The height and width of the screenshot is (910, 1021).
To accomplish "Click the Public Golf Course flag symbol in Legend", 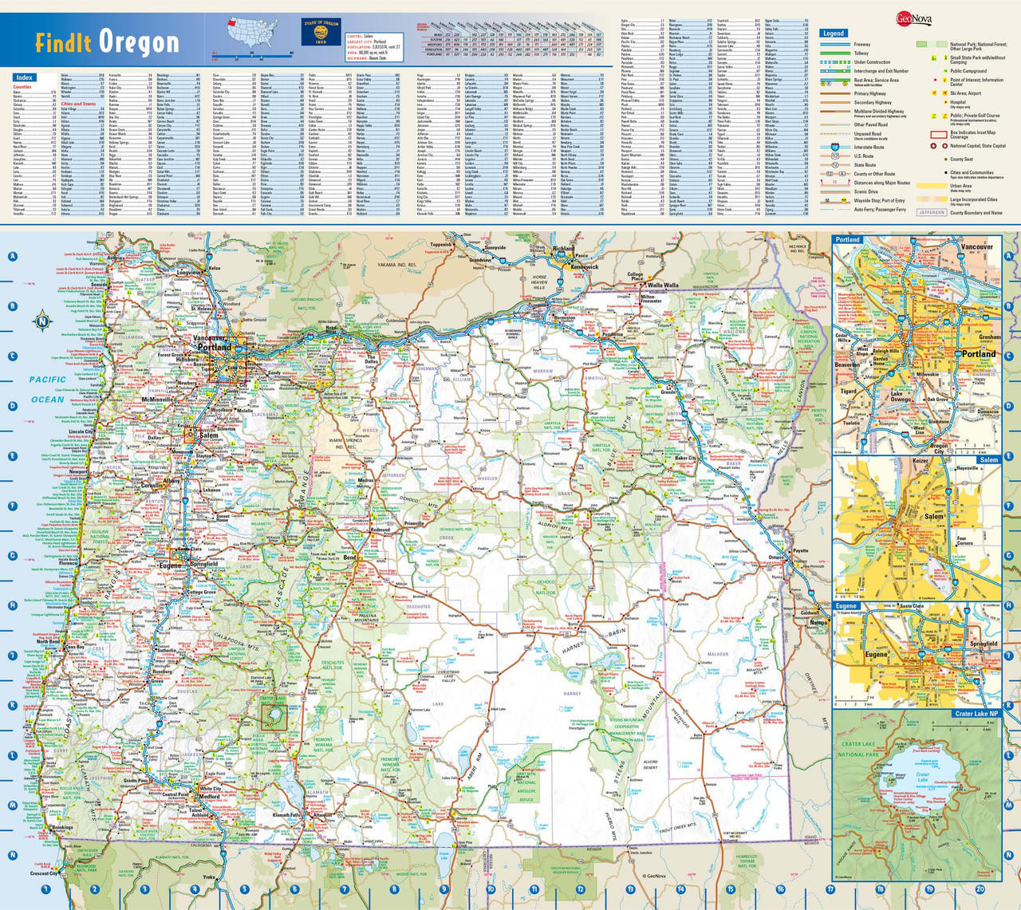I will (x=933, y=116).
